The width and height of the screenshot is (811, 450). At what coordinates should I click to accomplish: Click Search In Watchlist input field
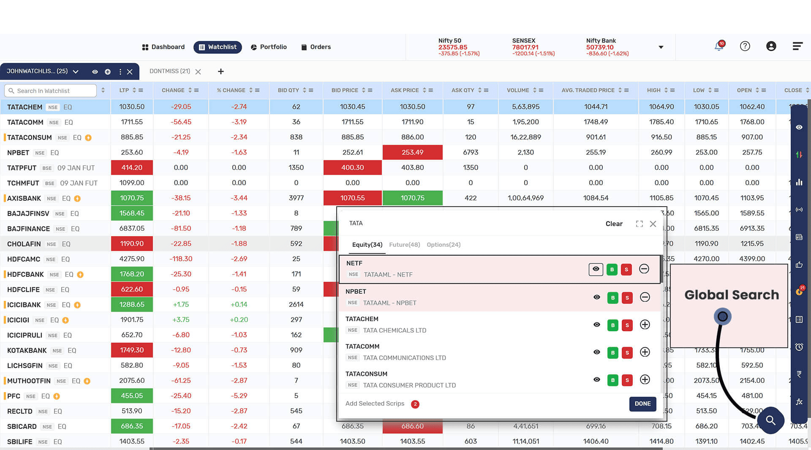click(x=51, y=90)
